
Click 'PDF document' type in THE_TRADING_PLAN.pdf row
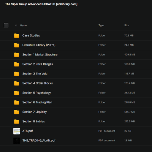click(107, 141)
